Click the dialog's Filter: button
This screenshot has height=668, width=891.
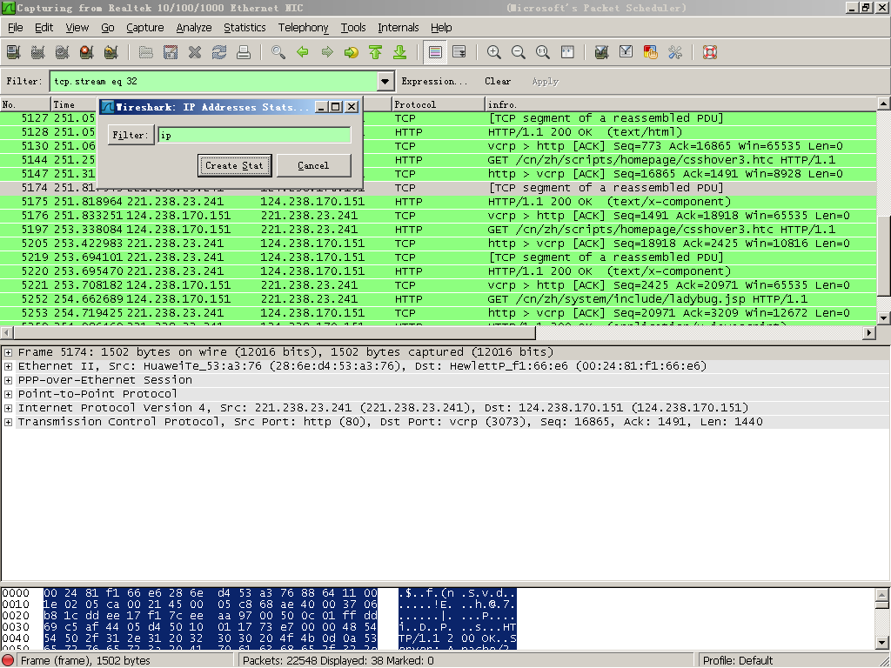pyautogui.click(x=131, y=135)
